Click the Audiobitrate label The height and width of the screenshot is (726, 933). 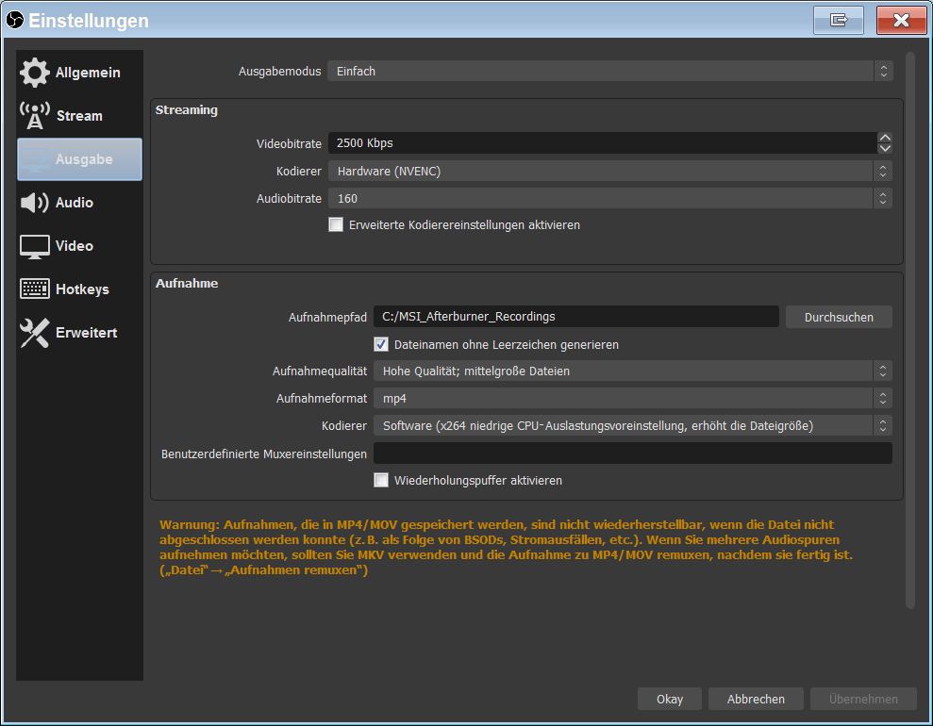(289, 199)
